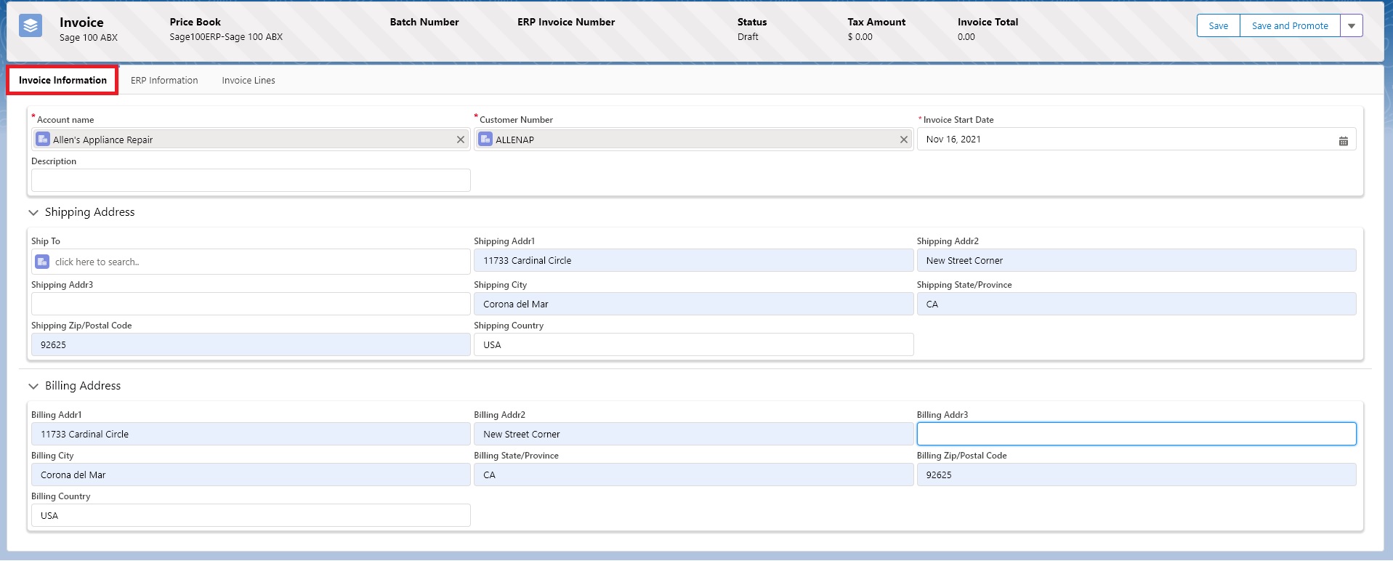Click the Invoice Total value 0.00
This screenshot has height=561, width=1393.
[x=966, y=37]
